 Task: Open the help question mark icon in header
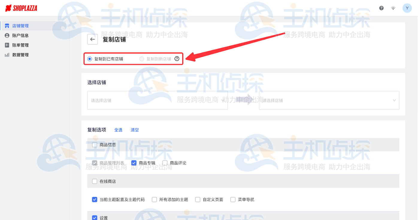click(381, 8)
